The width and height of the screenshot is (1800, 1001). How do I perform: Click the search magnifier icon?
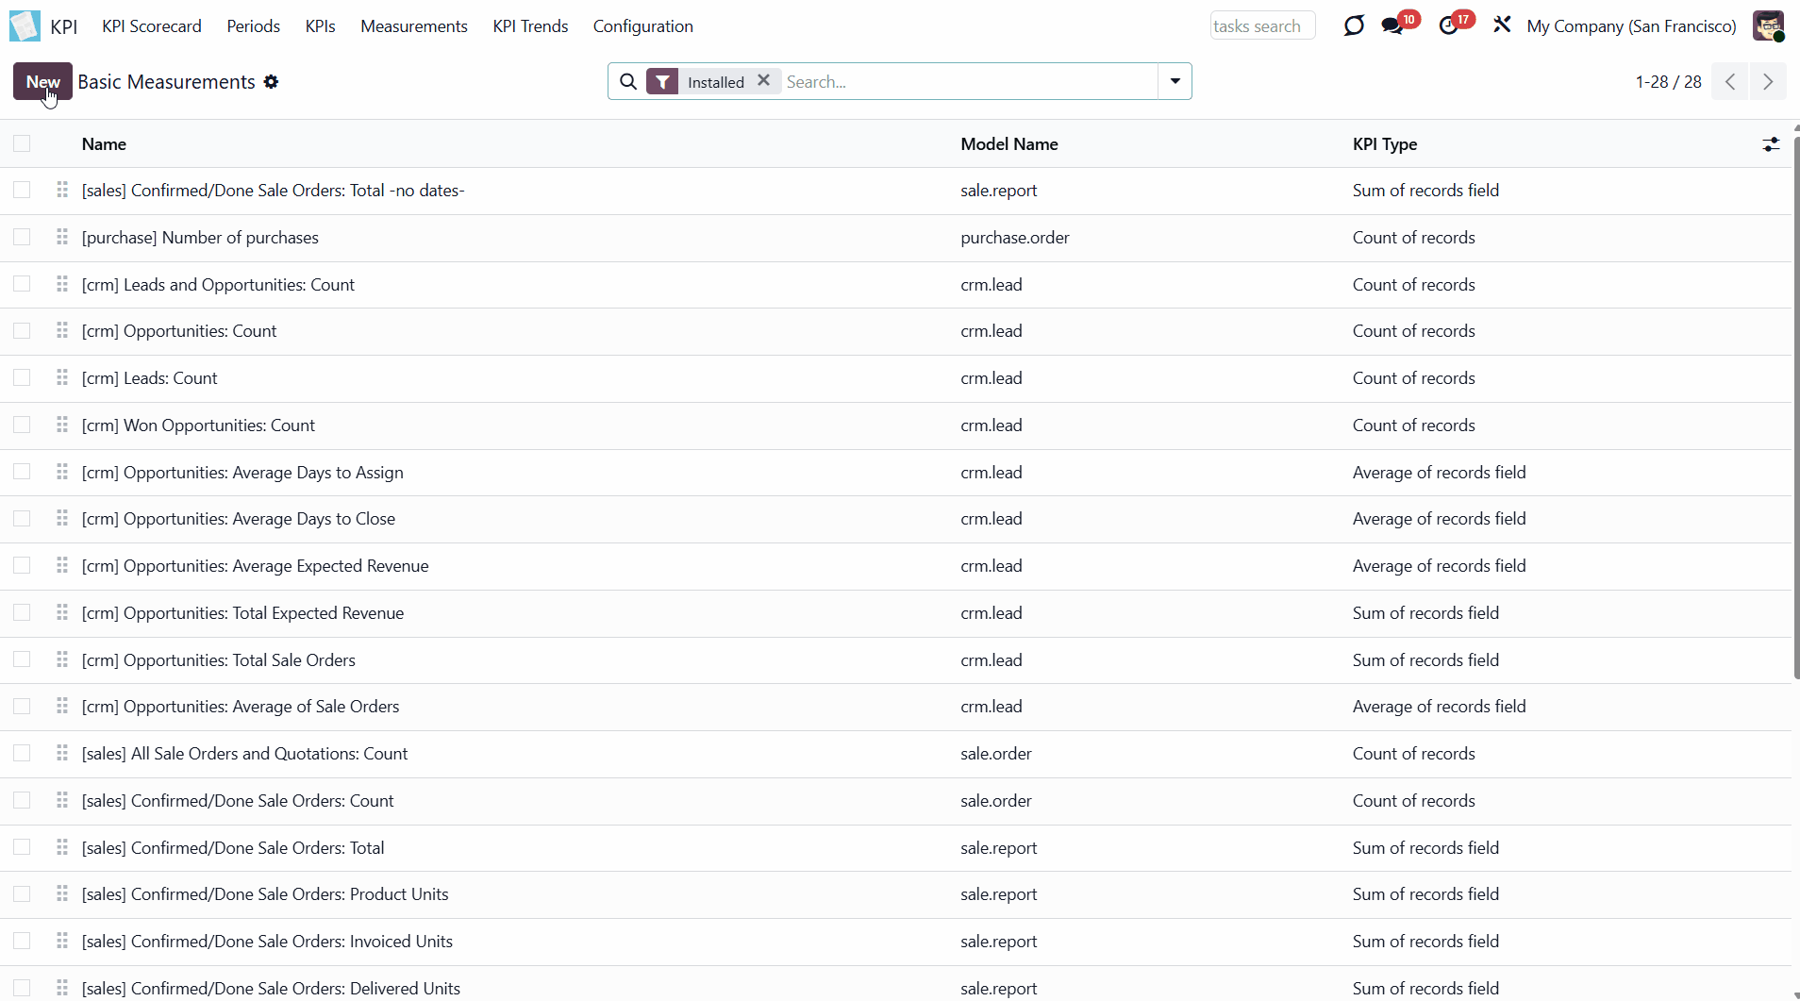click(628, 82)
